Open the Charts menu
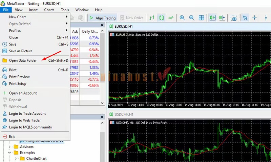271x162 pixels. (49, 10)
